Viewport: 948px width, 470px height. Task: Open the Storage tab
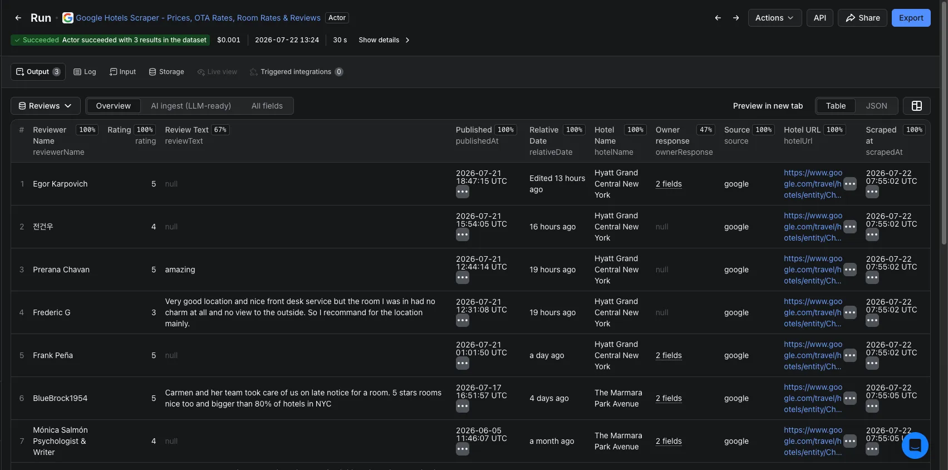point(166,72)
